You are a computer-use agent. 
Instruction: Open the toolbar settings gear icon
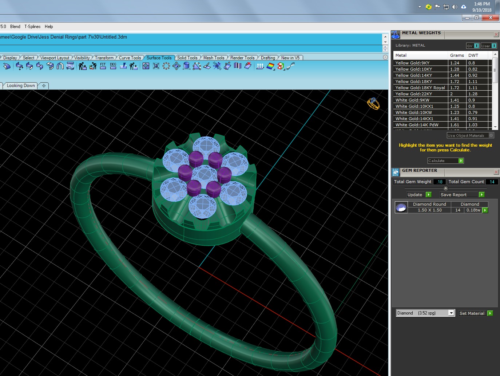click(x=385, y=58)
